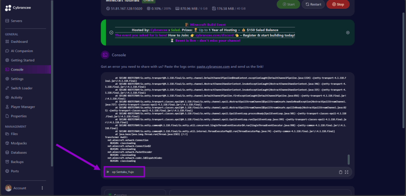Click the Console terminal icon in sidebar
The height and width of the screenshot is (196, 406).
pos(7,69)
